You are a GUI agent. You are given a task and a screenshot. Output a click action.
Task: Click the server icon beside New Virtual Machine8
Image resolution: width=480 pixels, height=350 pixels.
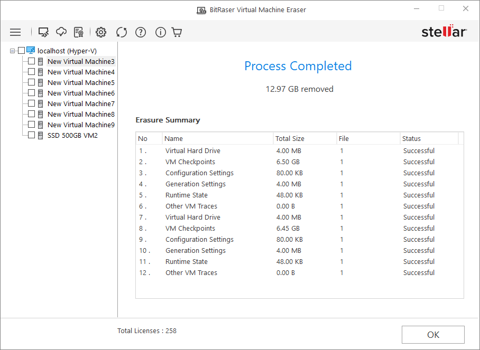point(40,115)
